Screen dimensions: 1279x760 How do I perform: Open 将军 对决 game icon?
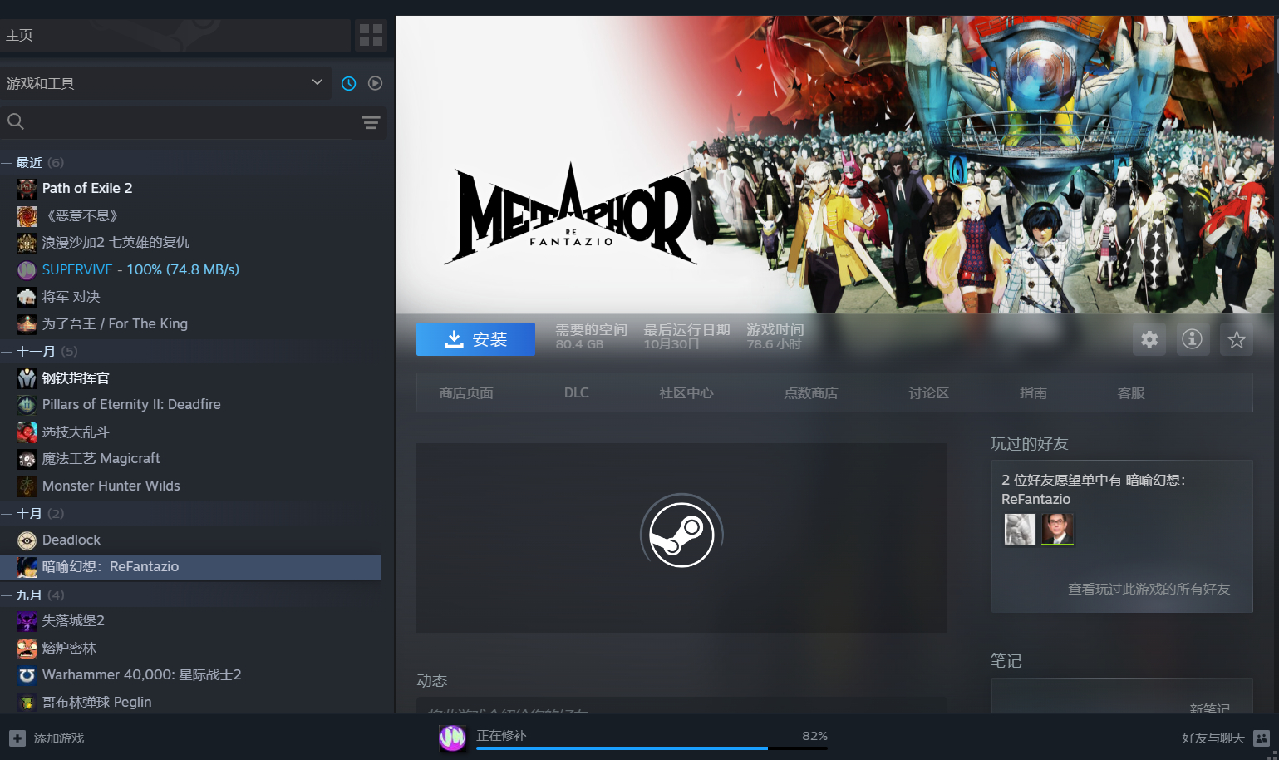[27, 297]
